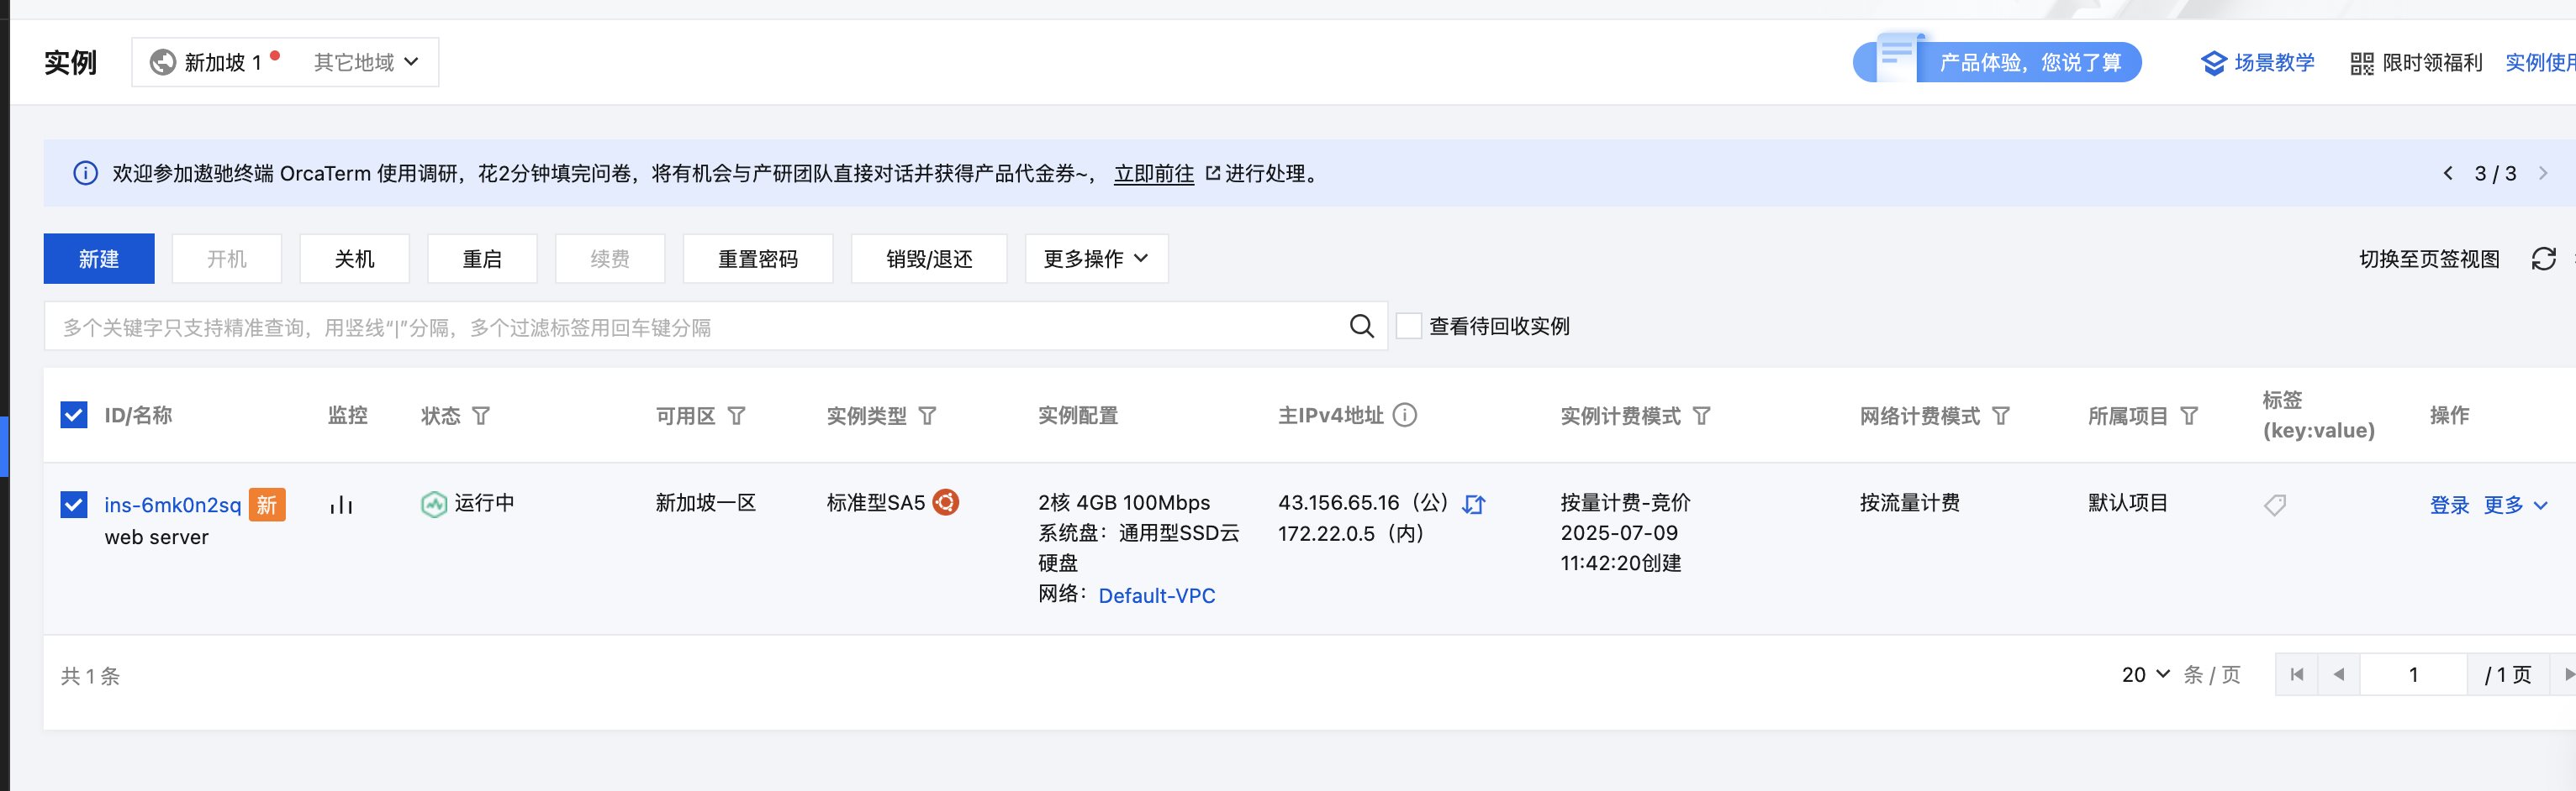Open the 其它地域 region dropdown
This screenshot has height=791, width=2576.
point(366,63)
